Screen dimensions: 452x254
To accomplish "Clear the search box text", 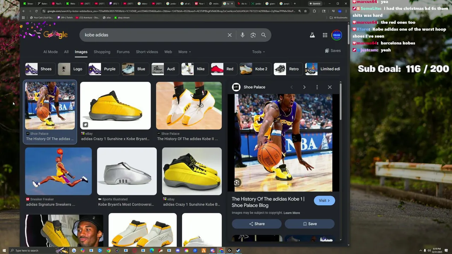I will [x=230, y=35].
